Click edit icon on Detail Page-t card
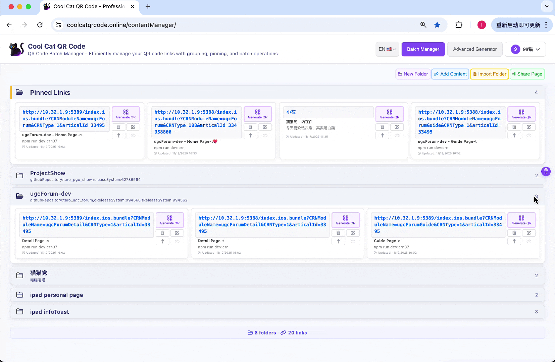 [353, 233]
